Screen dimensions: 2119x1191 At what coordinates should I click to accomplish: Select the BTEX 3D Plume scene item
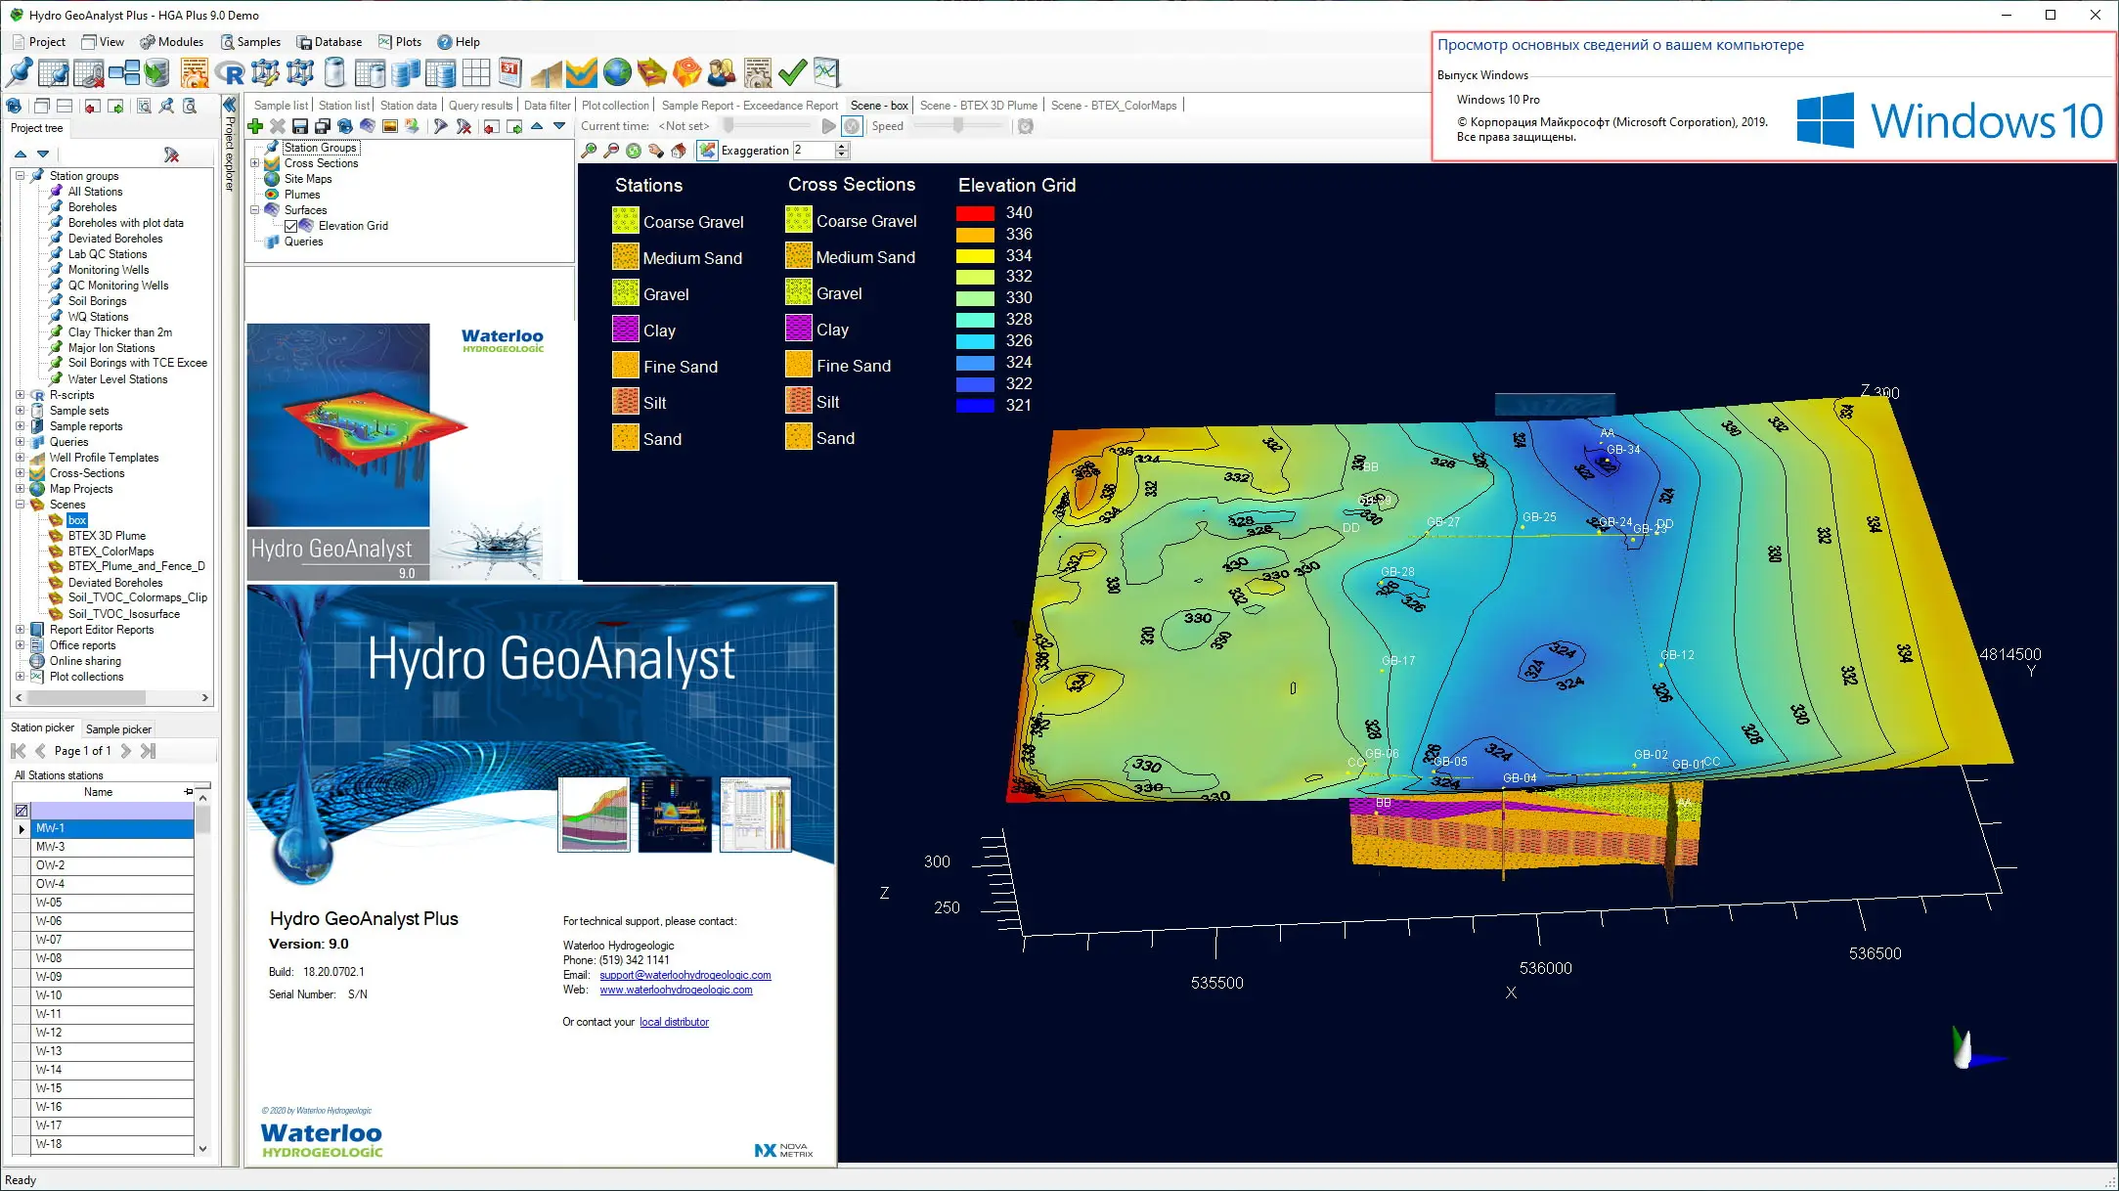click(x=107, y=536)
